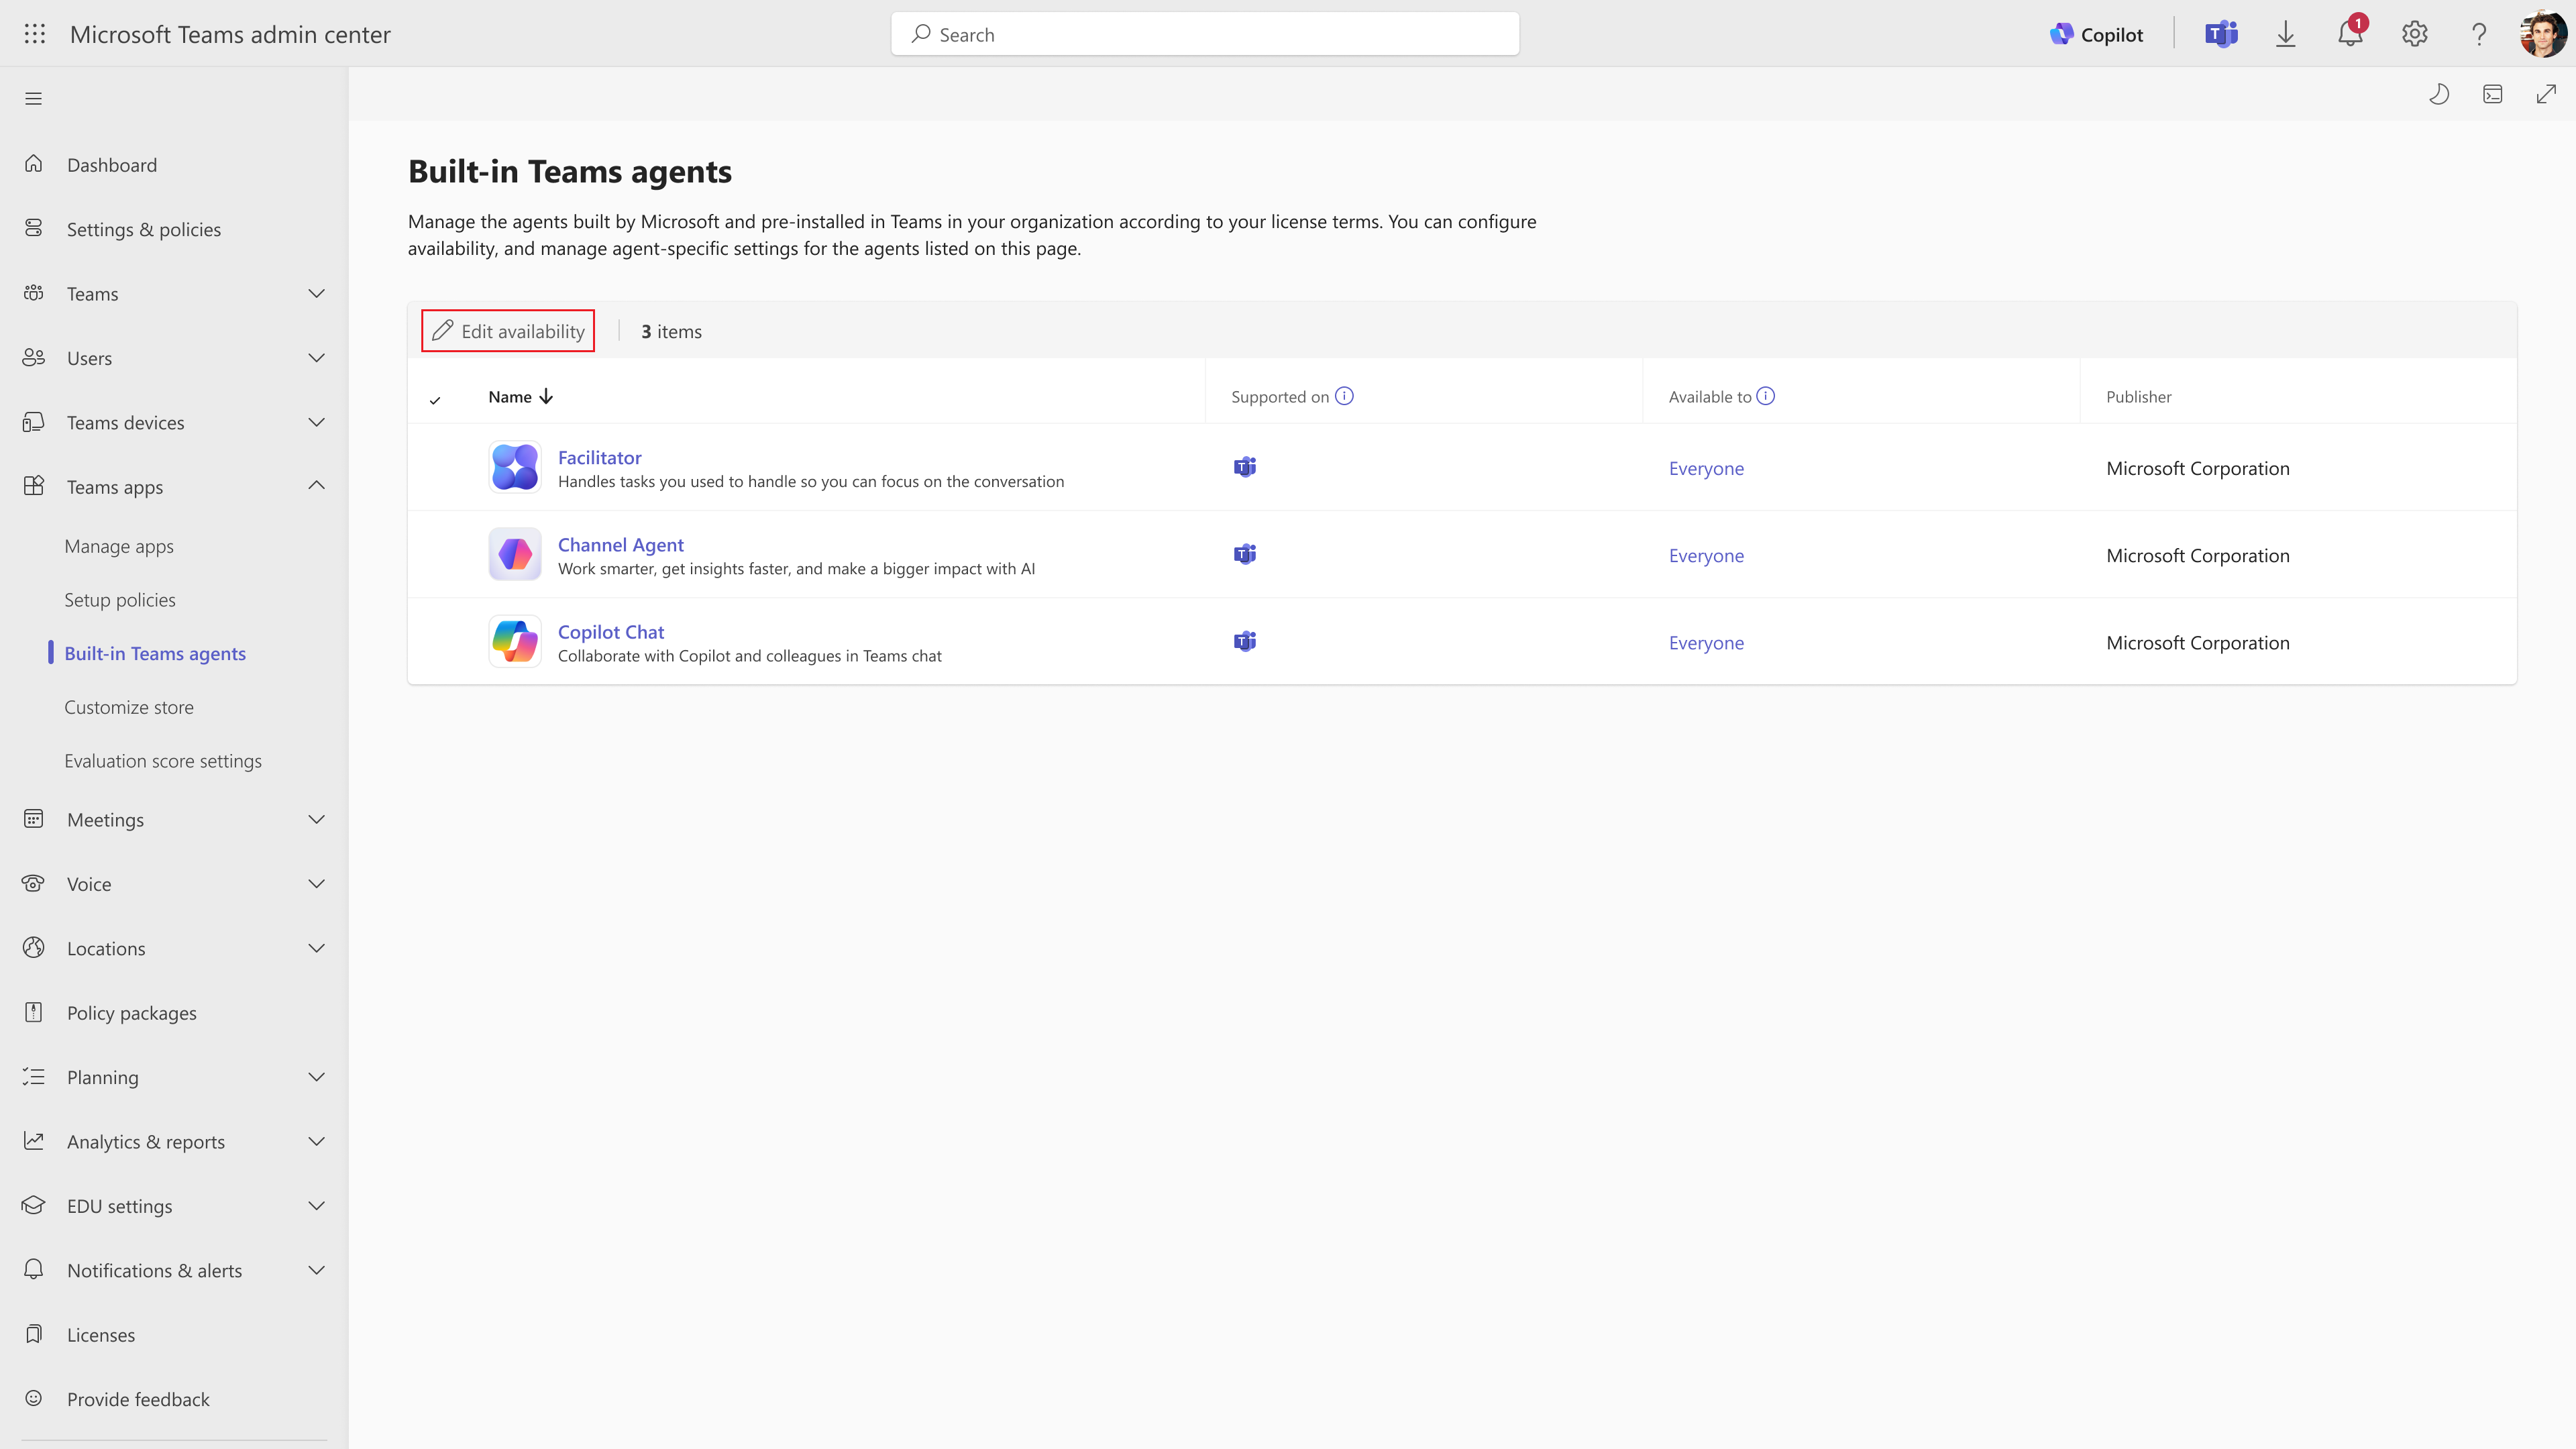Click the Facilitator app icon
Image resolution: width=2576 pixels, height=1449 pixels.
point(515,467)
